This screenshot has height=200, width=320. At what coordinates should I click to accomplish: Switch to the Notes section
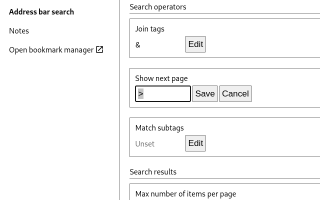click(x=19, y=31)
